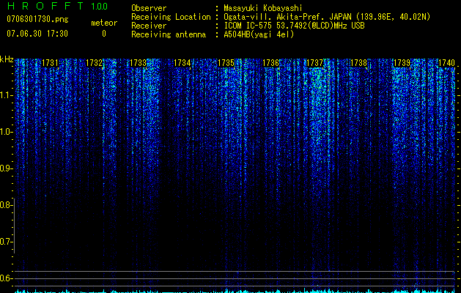Click the ICOM IC-575 receiver details
Screen dimensions: 461x293
click(x=294, y=26)
